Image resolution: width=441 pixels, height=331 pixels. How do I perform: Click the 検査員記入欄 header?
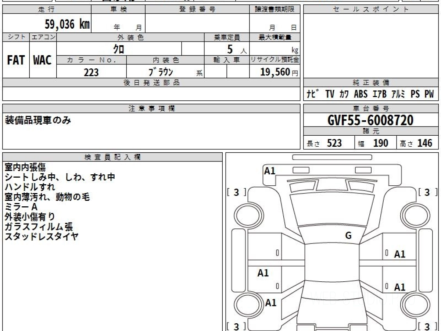click(112, 157)
